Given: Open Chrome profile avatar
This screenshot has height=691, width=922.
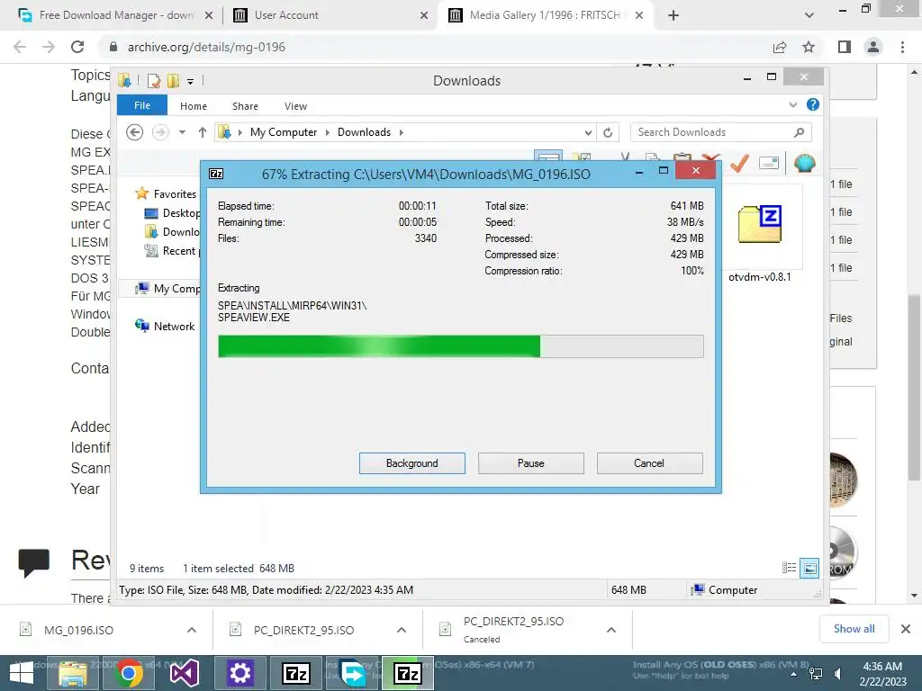Looking at the screenshot, I should [x=873, y=47].
